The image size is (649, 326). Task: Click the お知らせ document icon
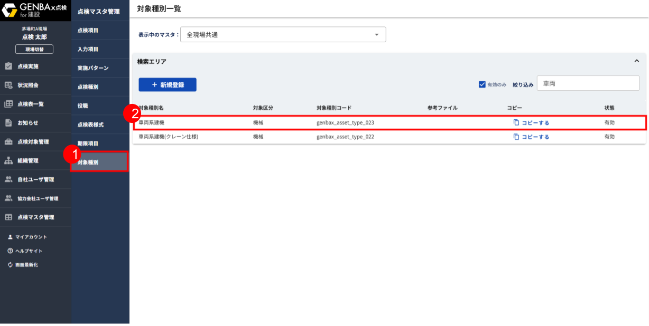[8, 123]
